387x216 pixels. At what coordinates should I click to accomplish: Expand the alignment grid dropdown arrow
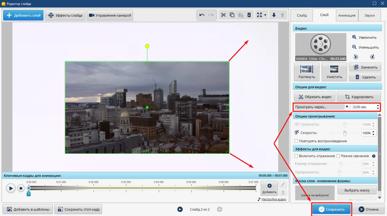265,15
